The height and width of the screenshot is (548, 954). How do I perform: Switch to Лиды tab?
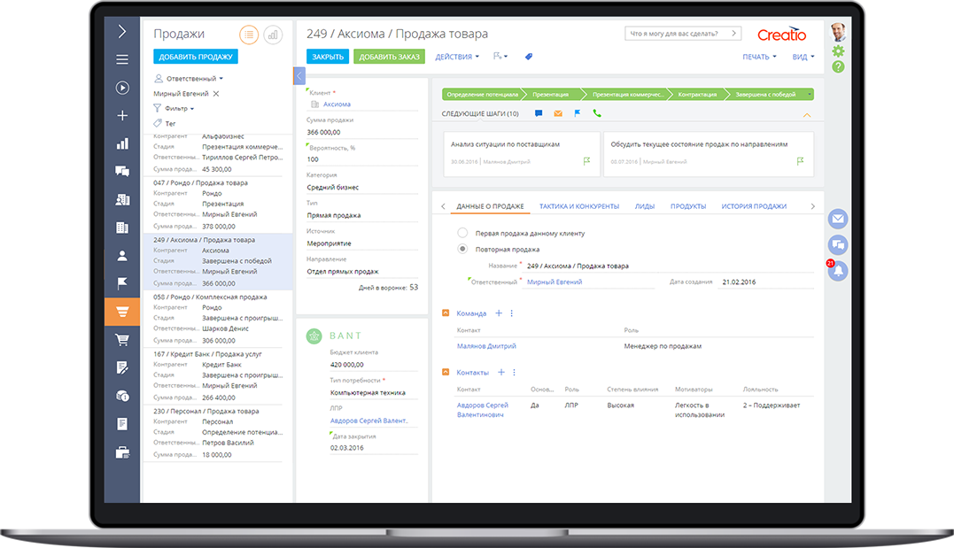pyautogui.click(x=645, y=206)
